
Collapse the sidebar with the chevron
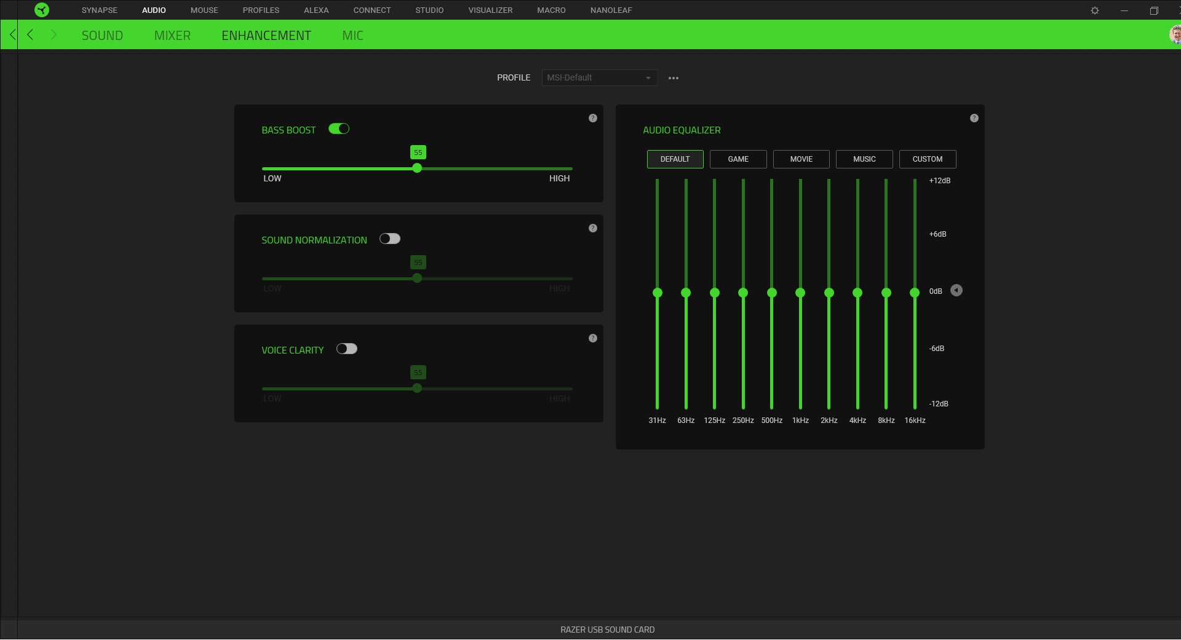point(12,35)
